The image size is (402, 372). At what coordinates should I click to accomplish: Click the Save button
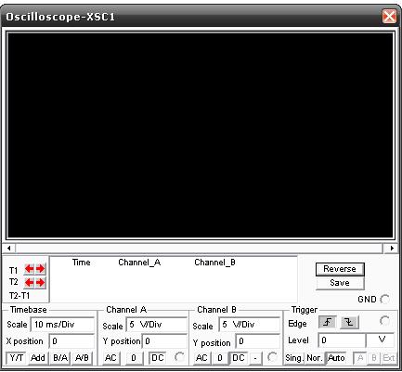(x=340, y=283)
